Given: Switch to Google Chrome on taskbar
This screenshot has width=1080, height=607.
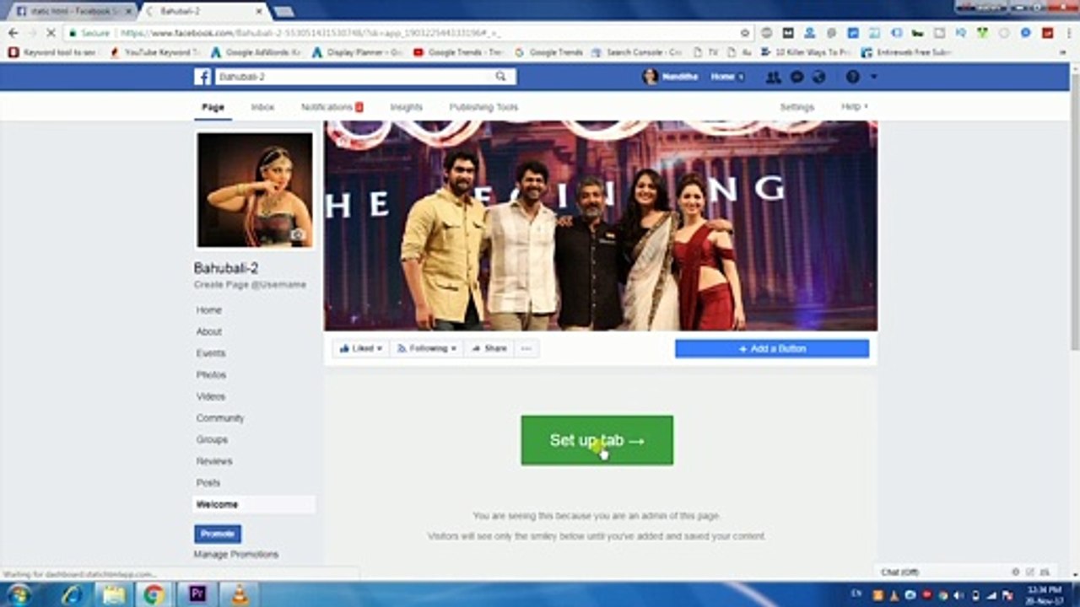Looking at the screenshot, I should tap(154, 594).
